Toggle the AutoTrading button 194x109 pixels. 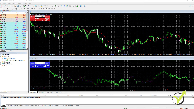[45, 6]
